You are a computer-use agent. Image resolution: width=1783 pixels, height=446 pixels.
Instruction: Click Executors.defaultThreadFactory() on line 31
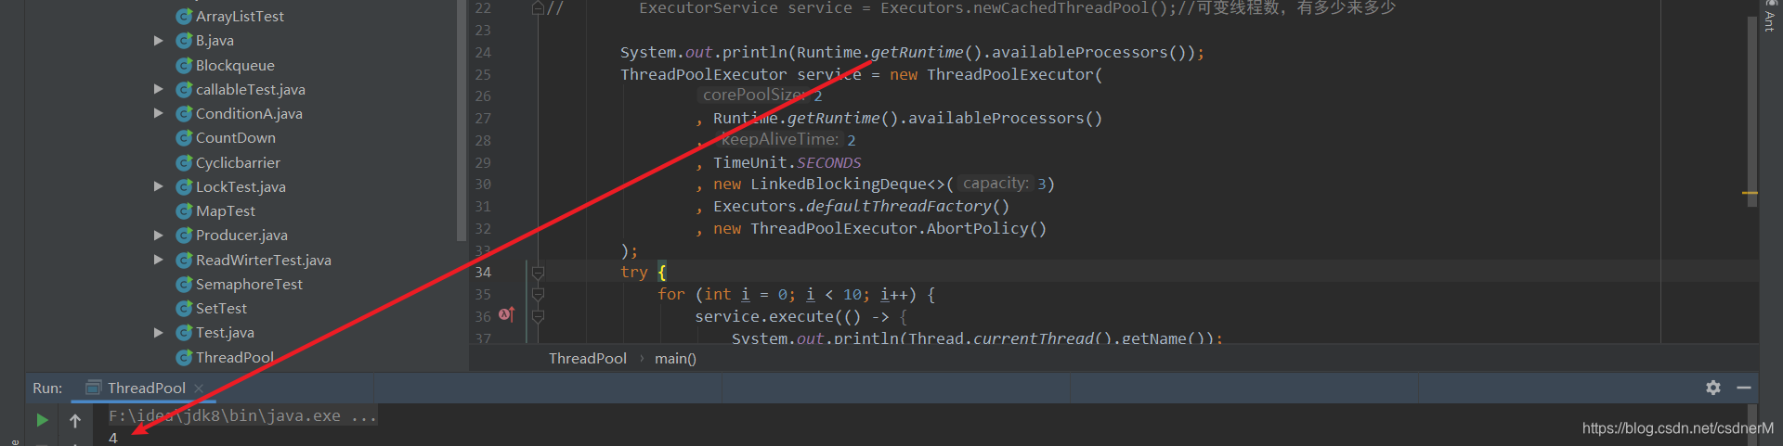[861, 206]
